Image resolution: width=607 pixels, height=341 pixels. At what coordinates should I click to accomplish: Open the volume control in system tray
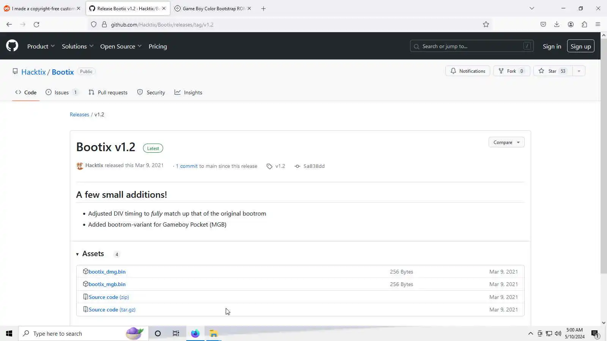558,333
